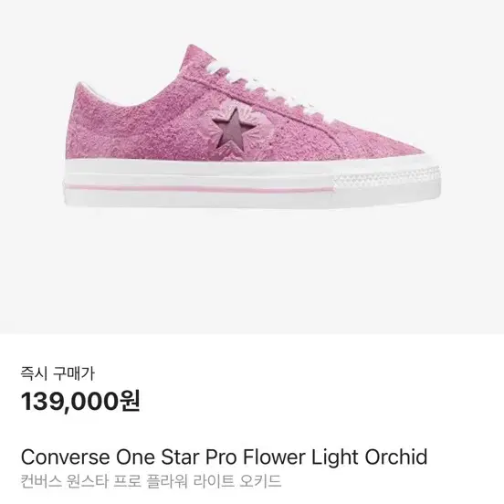Click the word 구매가 above the price

point(74,373)
